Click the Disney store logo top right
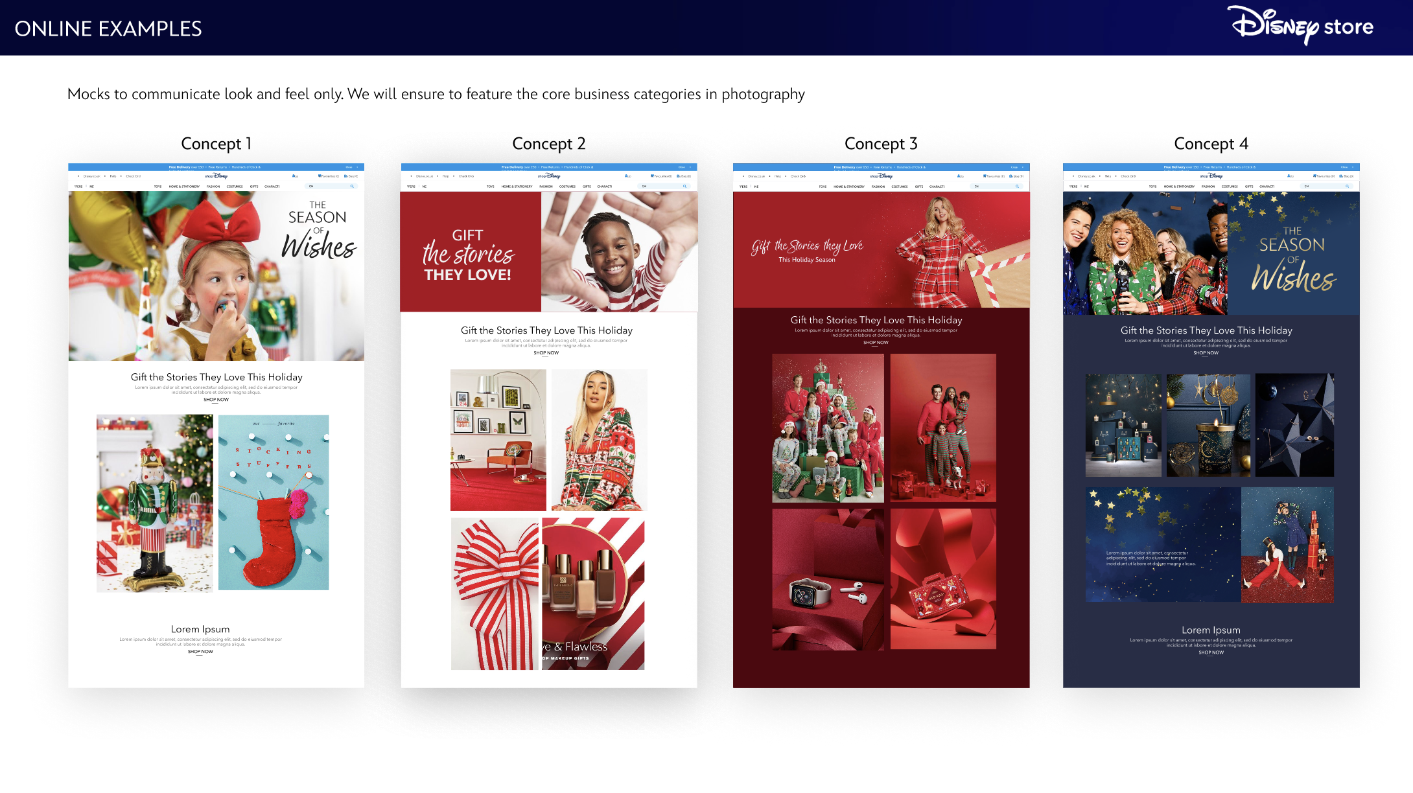 coord(1302,26)
